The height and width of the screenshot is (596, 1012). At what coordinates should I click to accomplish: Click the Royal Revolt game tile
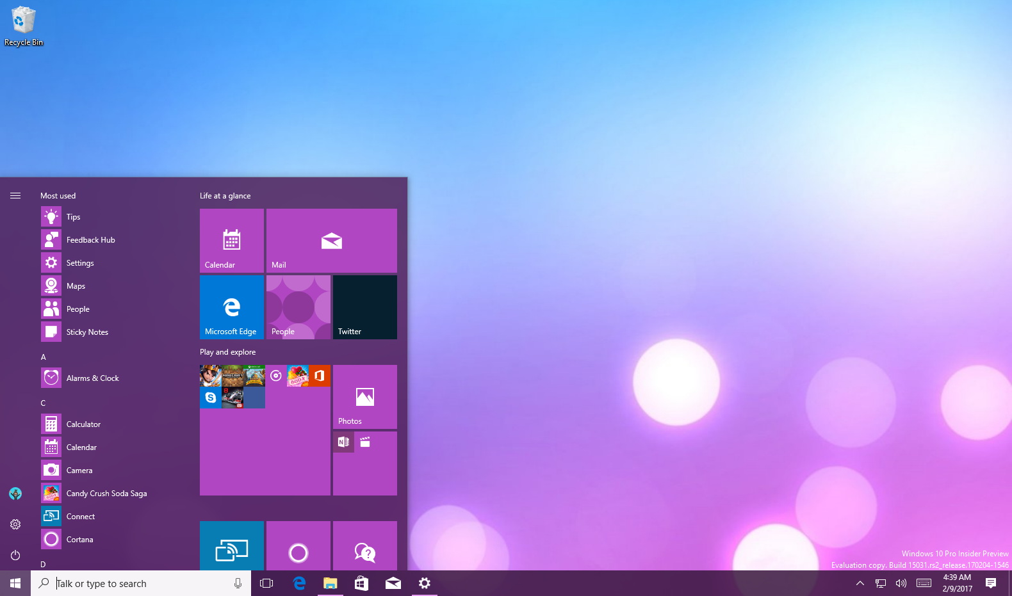pyautogui.click(x=211, y=376)
